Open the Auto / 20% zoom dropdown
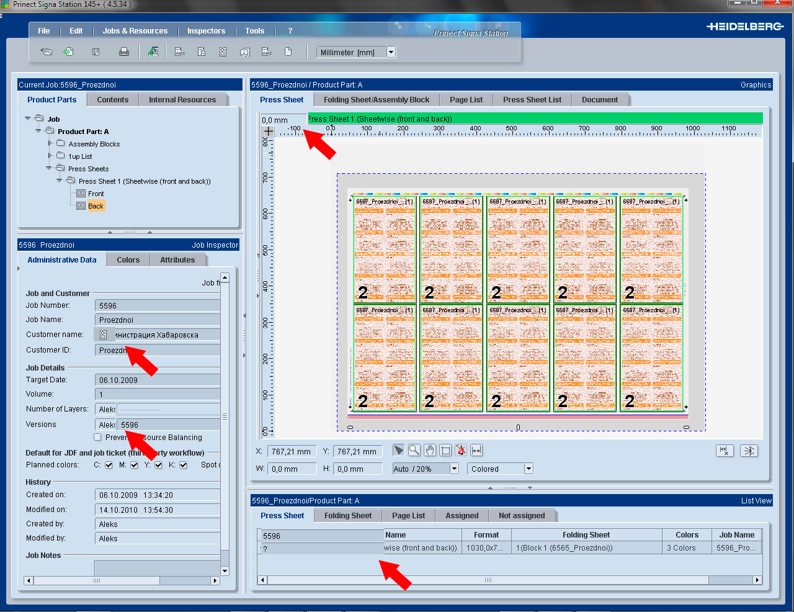Viewport: 794px width, 612px height. coord(454,469)
